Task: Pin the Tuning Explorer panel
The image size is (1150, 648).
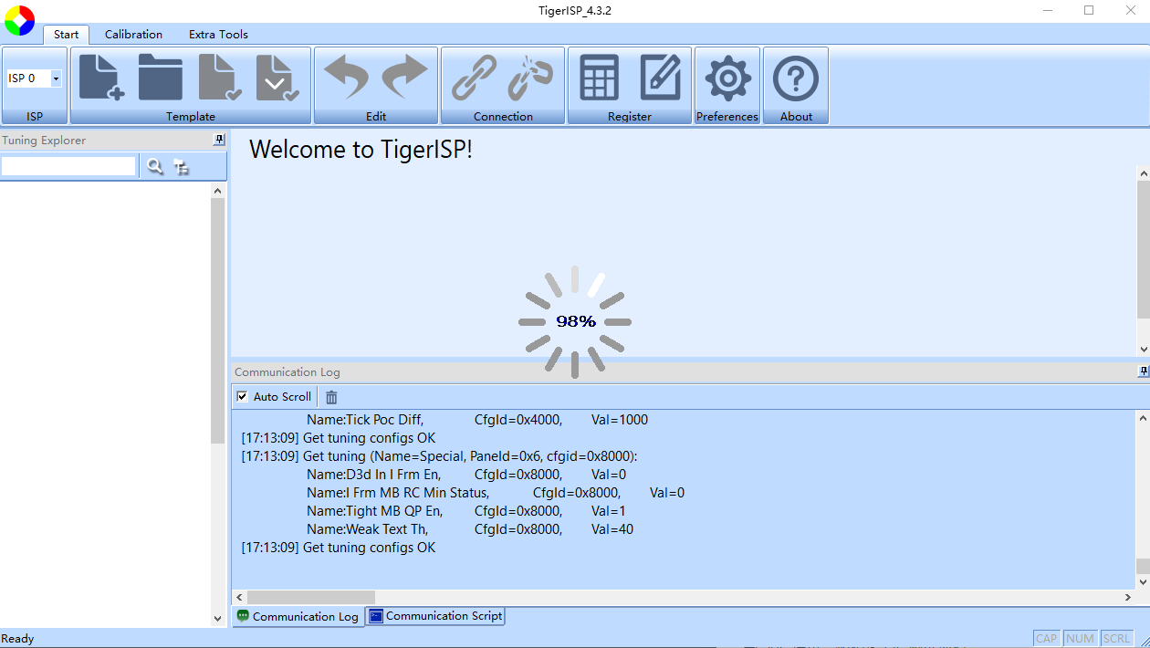Action: click(219, 140)
